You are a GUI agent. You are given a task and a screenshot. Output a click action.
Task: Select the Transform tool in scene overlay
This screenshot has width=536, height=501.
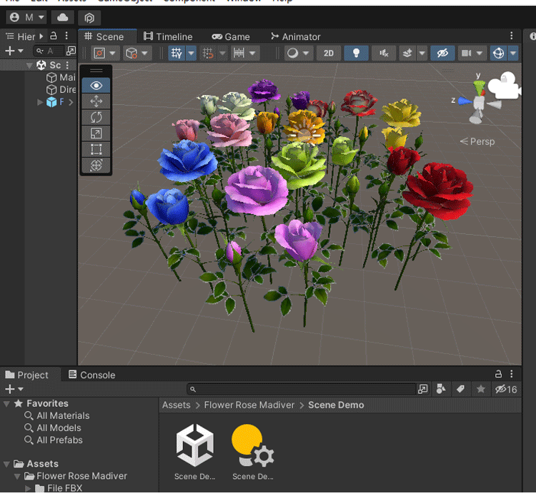click(96, 166)
